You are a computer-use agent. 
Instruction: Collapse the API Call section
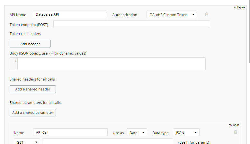234,125
